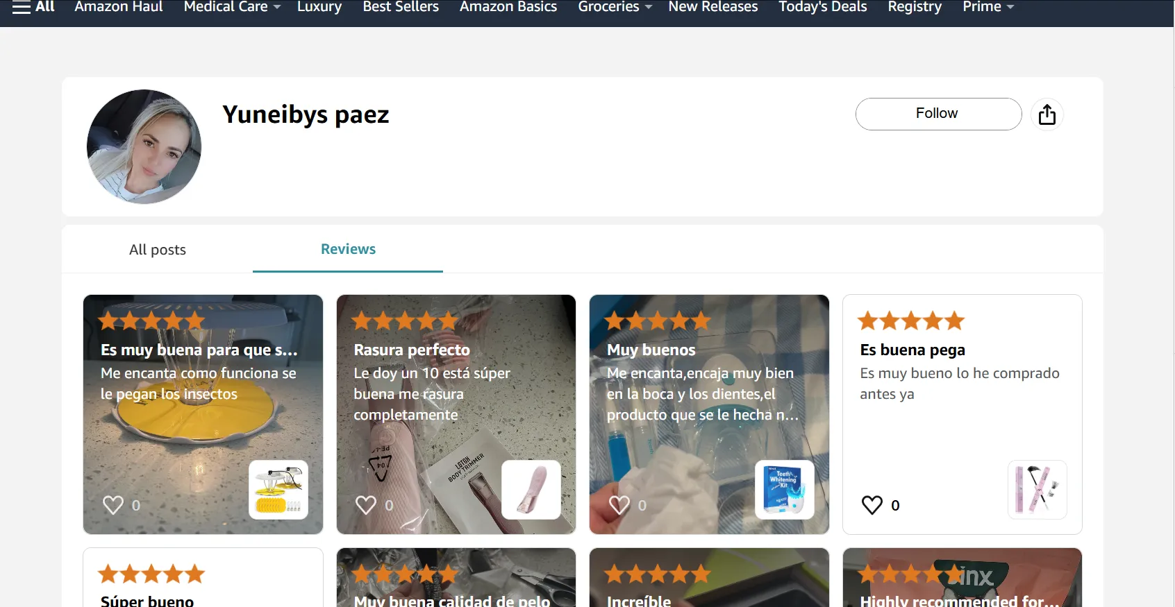Open the eyelash glue product thumbnail

(x=1037, y=490)
